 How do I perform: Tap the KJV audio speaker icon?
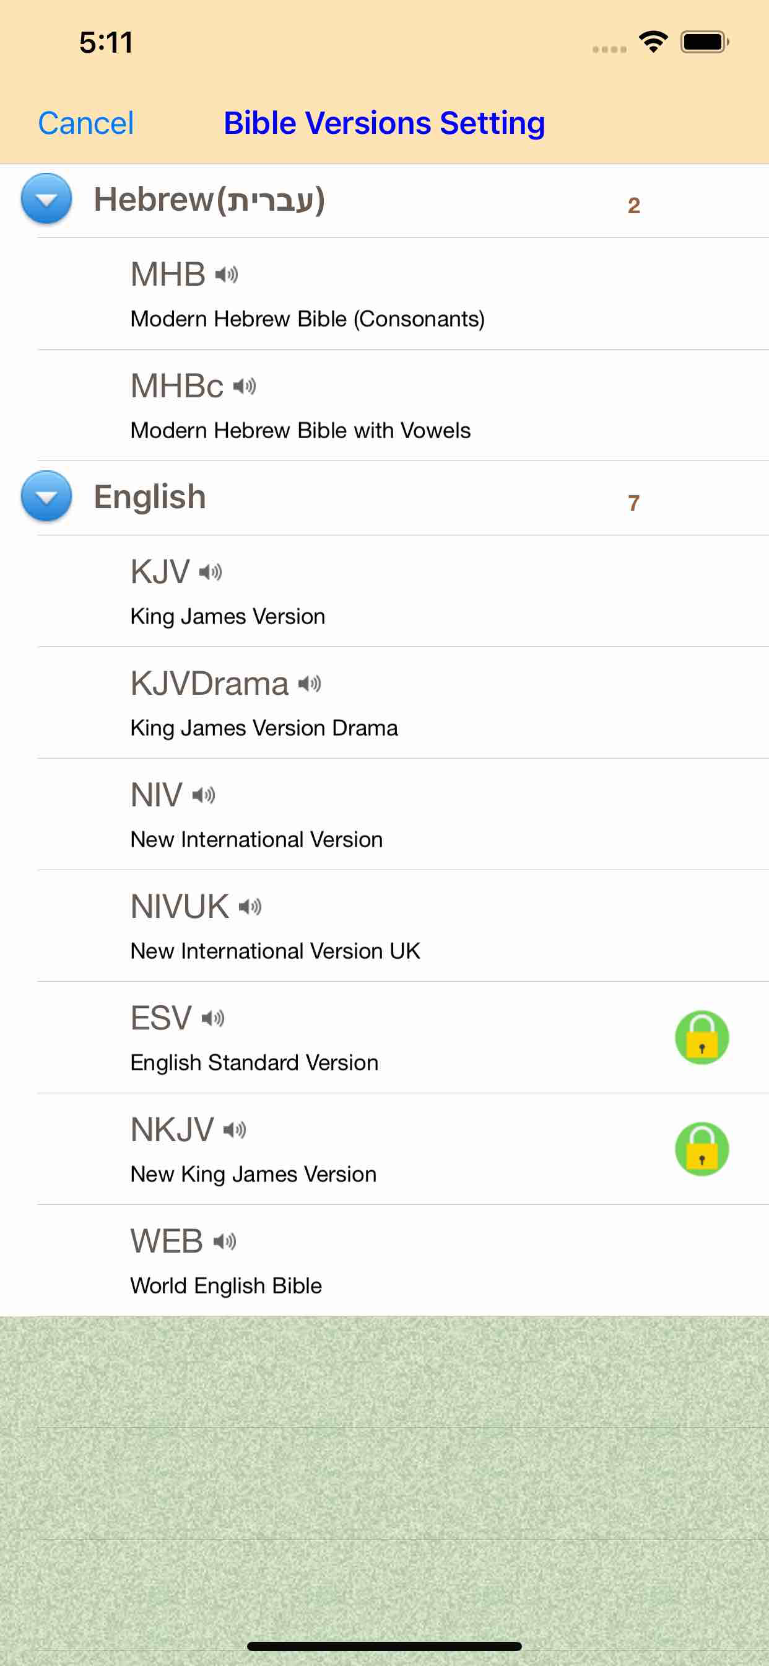211,572
